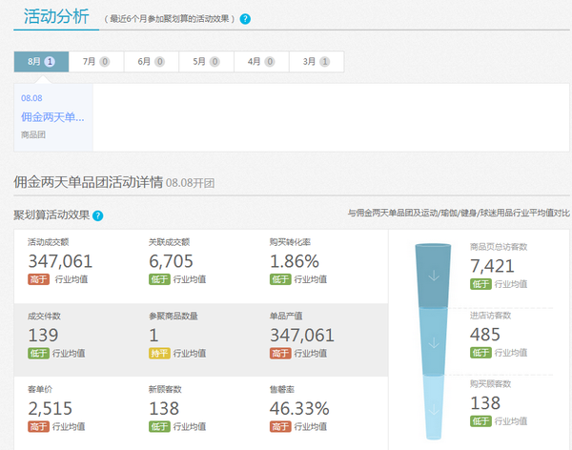Switch to the 7月 month tab
Viewport: 572px width, 450px height.
95,61
